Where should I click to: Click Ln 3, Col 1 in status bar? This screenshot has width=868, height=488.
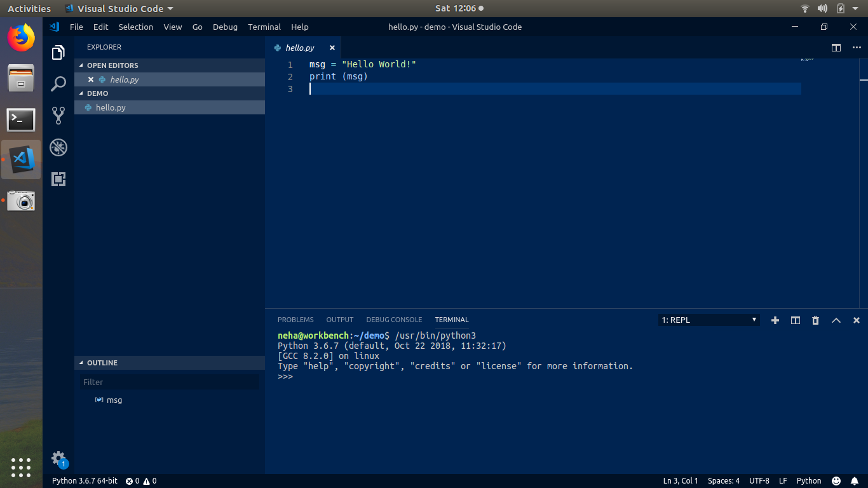(681, 481)
